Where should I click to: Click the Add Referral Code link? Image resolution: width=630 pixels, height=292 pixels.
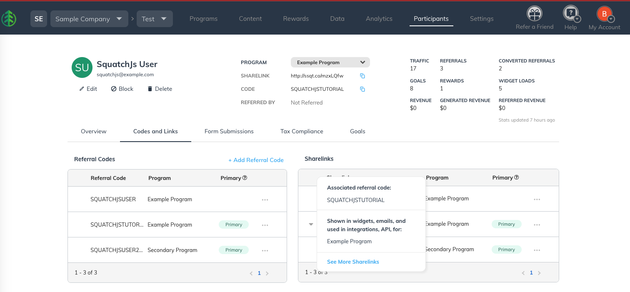click(256, 160)
